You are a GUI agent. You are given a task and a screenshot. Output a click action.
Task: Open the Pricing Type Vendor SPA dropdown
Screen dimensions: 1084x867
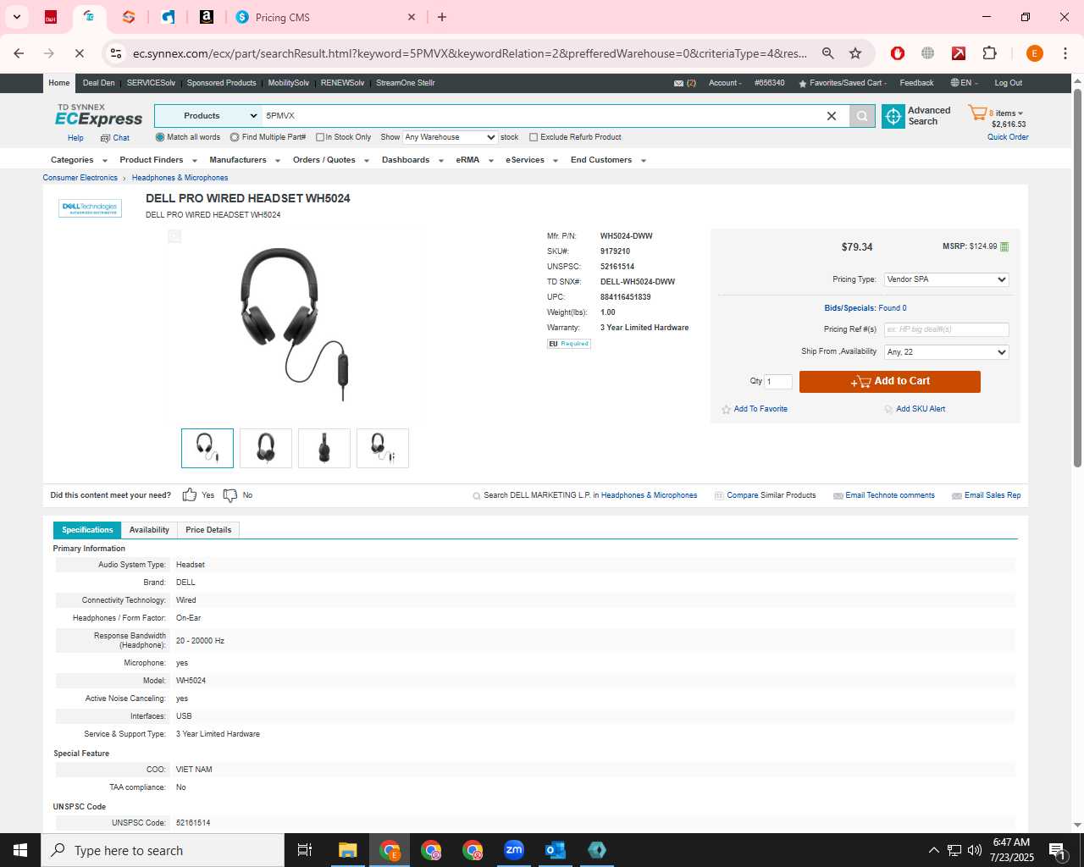(946, 279)
